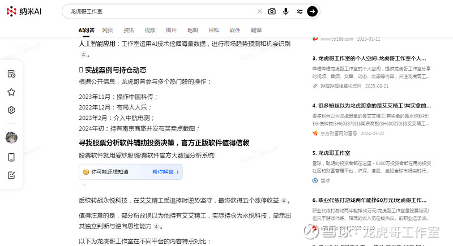Open search filter settings icon
This screenshot has width=453, height=246.
(x=300, y=11)
